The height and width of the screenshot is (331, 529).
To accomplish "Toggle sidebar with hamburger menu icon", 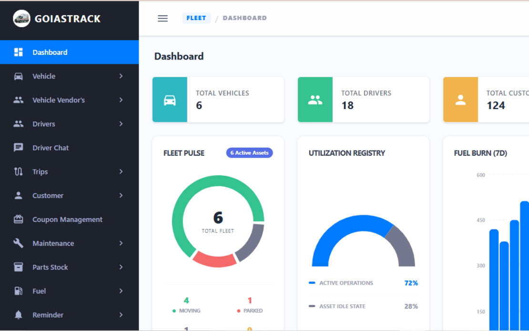I will pos(163,18).
